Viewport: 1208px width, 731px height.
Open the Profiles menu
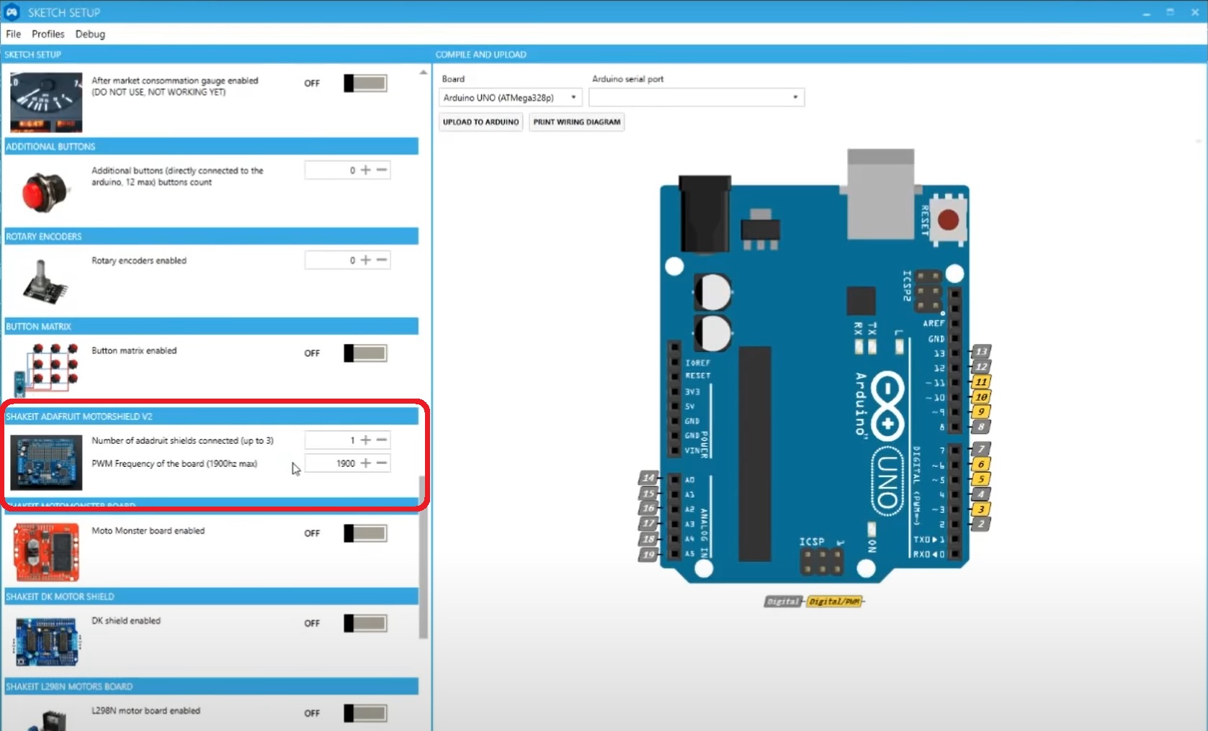coord(48,34)
